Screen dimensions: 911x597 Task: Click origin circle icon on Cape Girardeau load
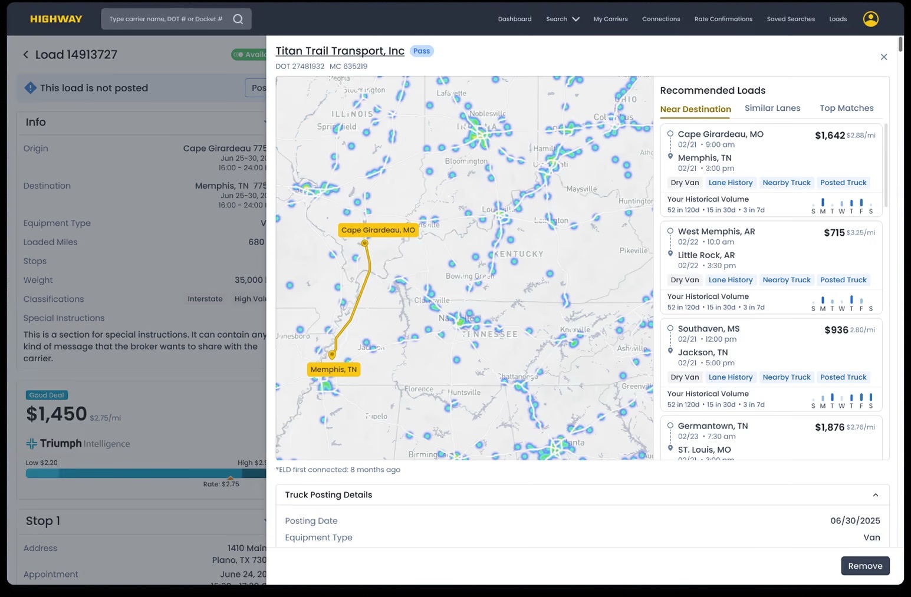pos(670,134)
